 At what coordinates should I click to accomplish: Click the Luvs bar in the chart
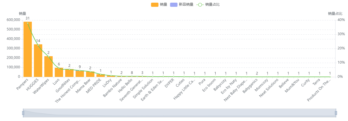pos(59,72)
